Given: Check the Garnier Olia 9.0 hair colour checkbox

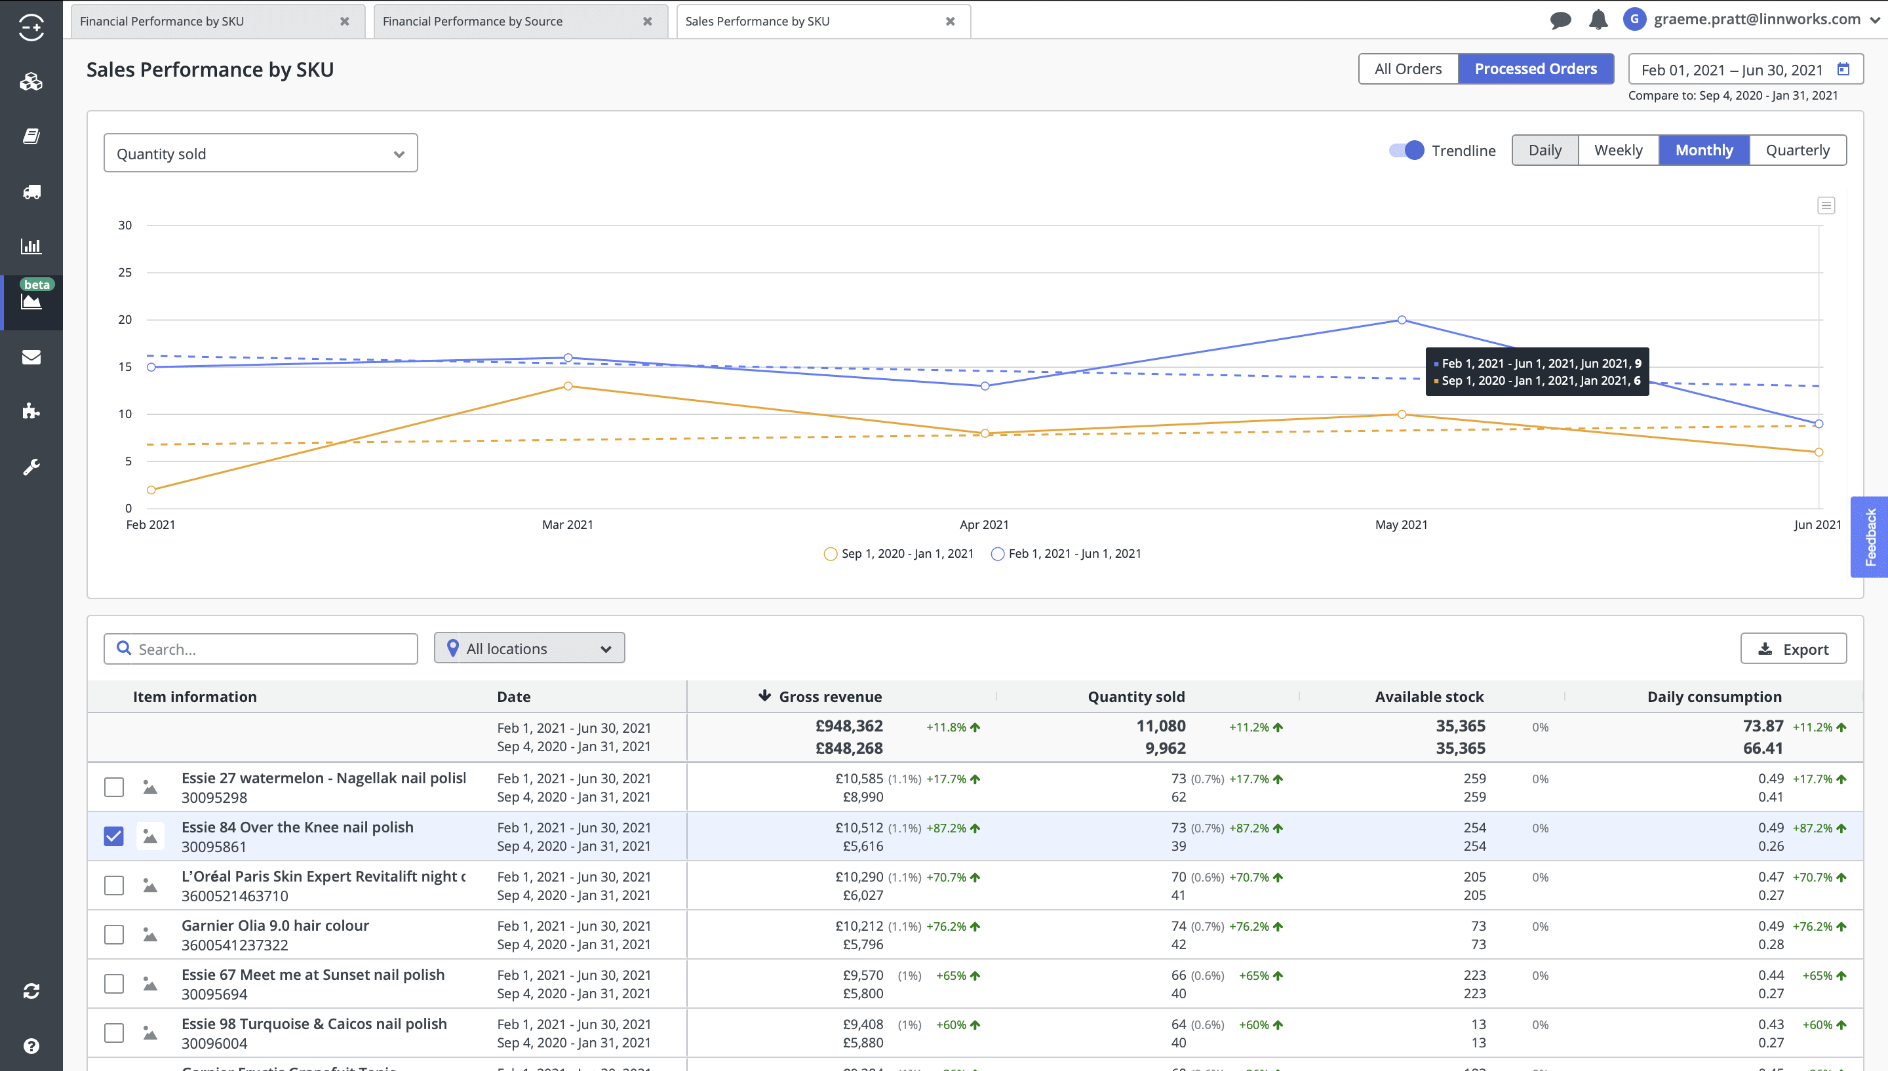Looking at the screenshot, I should pyautogui.click(x=114, y=935).
